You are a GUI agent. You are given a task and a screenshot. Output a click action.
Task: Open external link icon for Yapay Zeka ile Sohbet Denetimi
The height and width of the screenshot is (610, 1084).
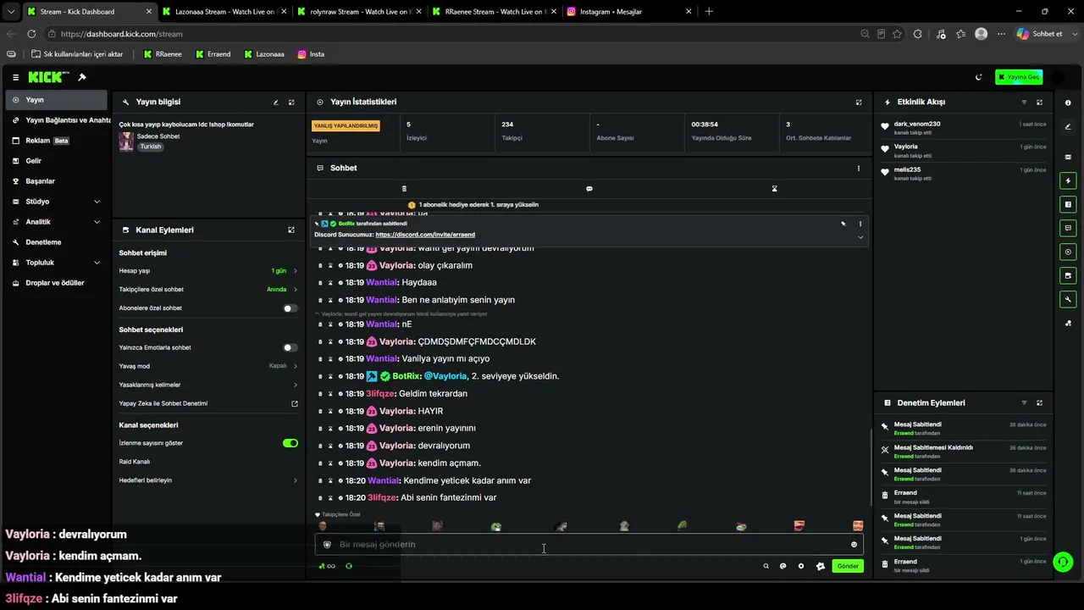click(295, 403)
